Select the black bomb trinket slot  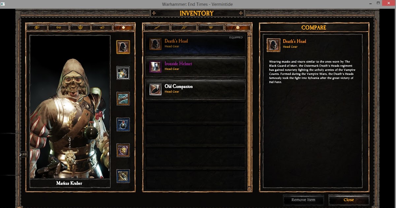[123, 124]
